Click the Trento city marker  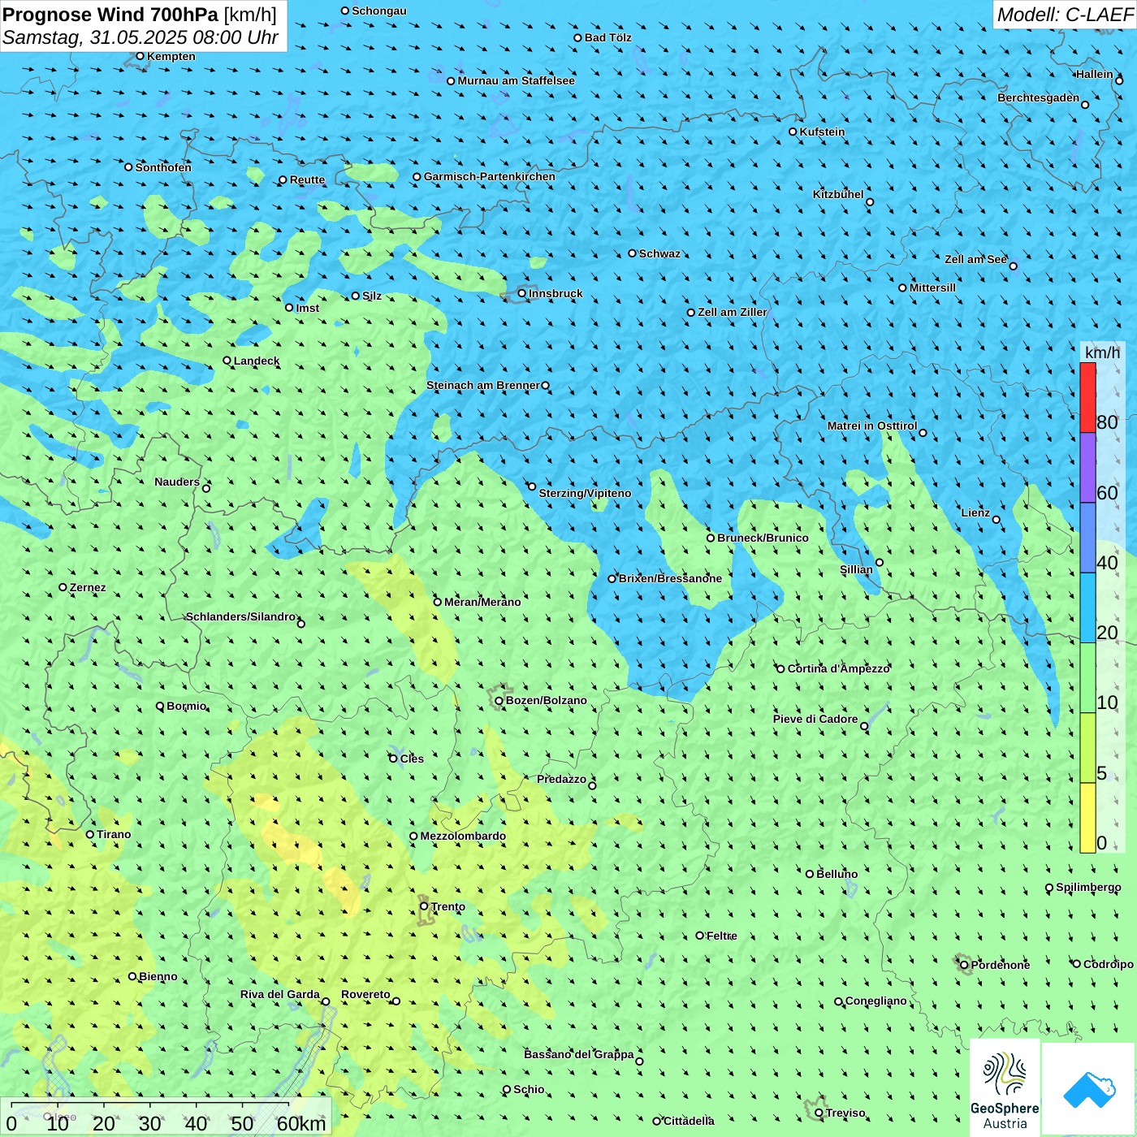(424, 906)
